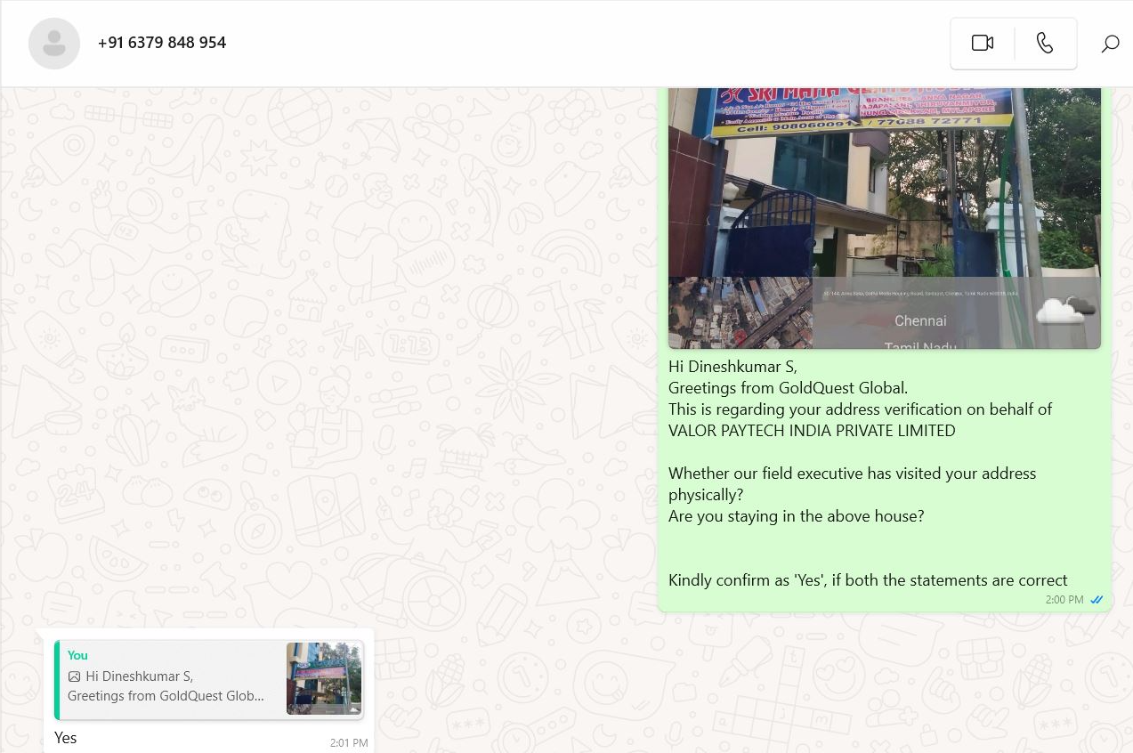Open the contact's profile avatar
1133x753 pixels.
[x=54, y=43]
